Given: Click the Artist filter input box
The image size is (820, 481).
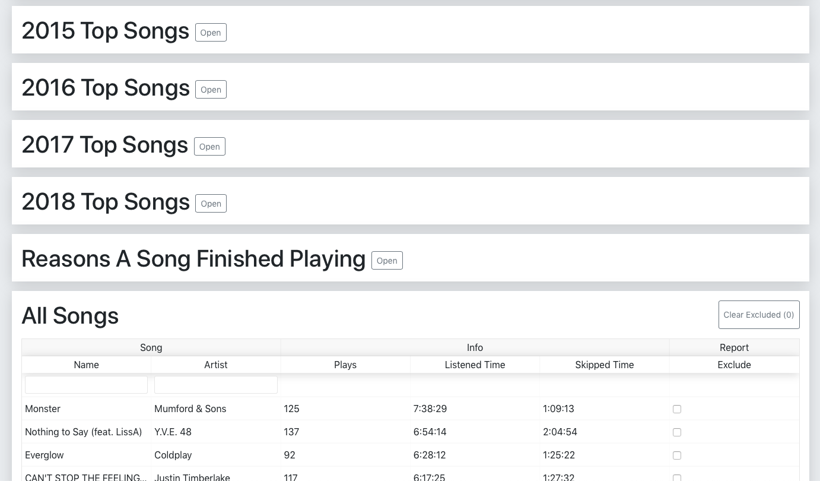Looking at the screenshot, I should point(215,385).
